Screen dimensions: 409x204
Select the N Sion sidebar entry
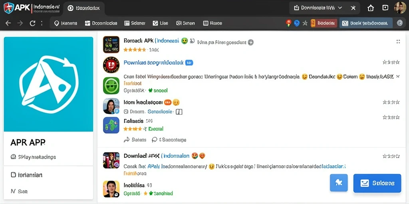point(19,191)
